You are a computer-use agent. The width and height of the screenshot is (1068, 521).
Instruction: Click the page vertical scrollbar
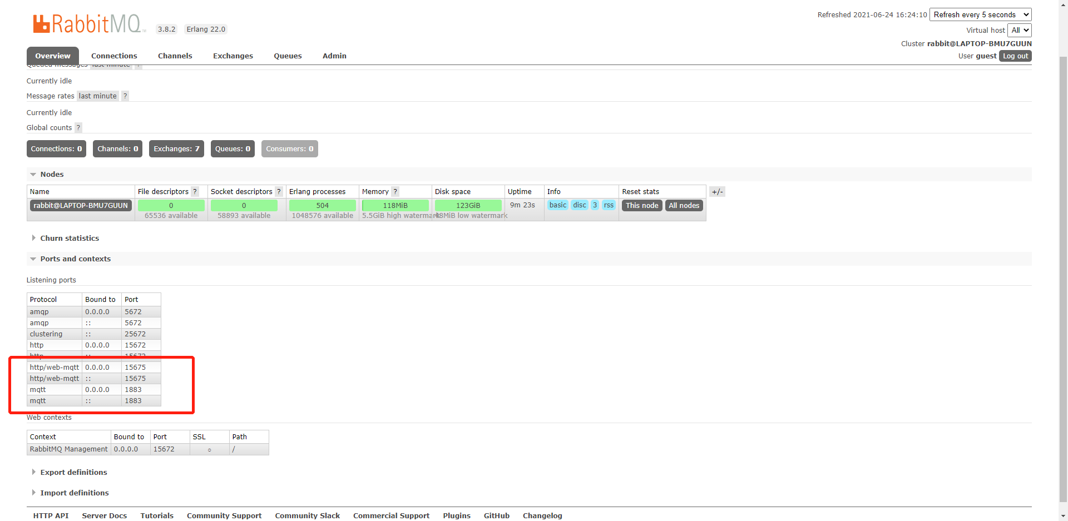coord(1063,278)
